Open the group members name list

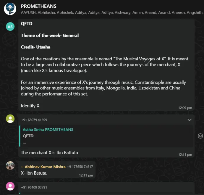tap(112, 12)
